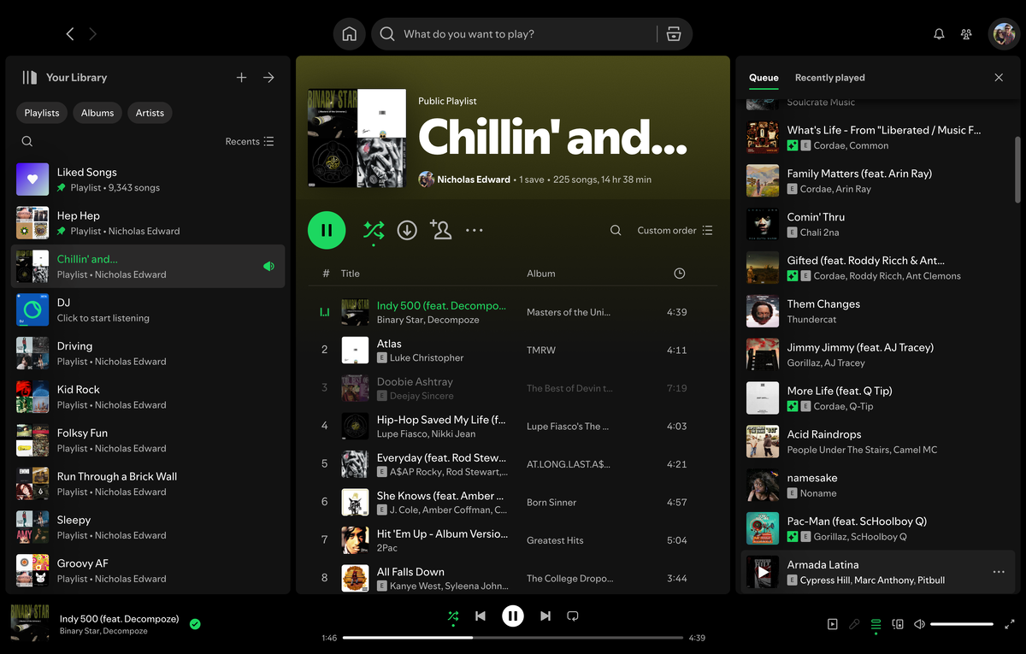Skip to the previous track

click(481, 616)
